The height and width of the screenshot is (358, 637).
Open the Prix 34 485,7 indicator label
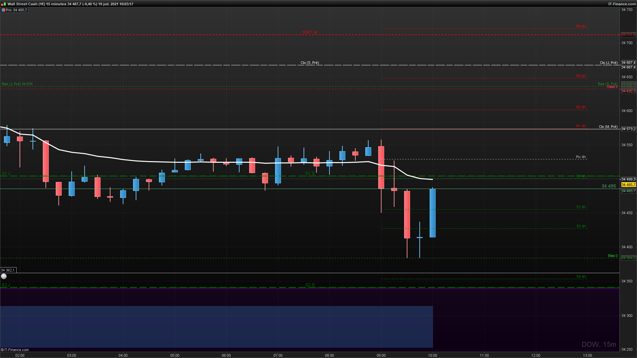pyautogui.click(x=16, y=10)
